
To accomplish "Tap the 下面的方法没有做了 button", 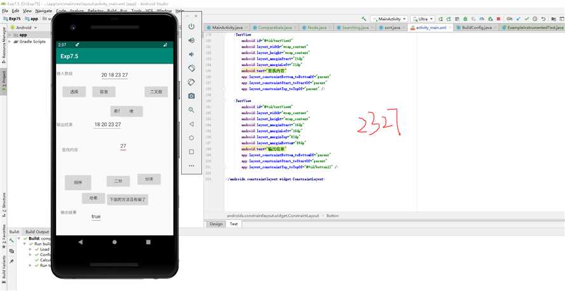I will [x=128, y=200].
